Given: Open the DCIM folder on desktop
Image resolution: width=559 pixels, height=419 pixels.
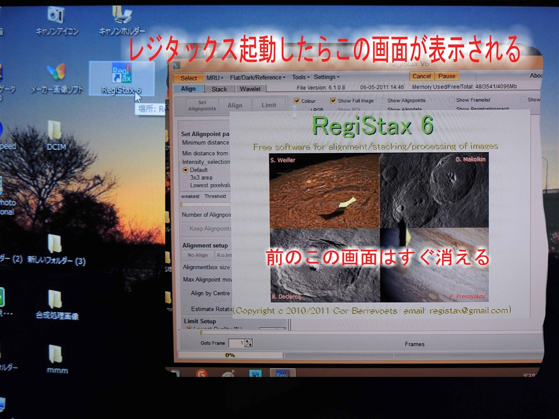Looking at the screenshot, I should click(56, 135).
